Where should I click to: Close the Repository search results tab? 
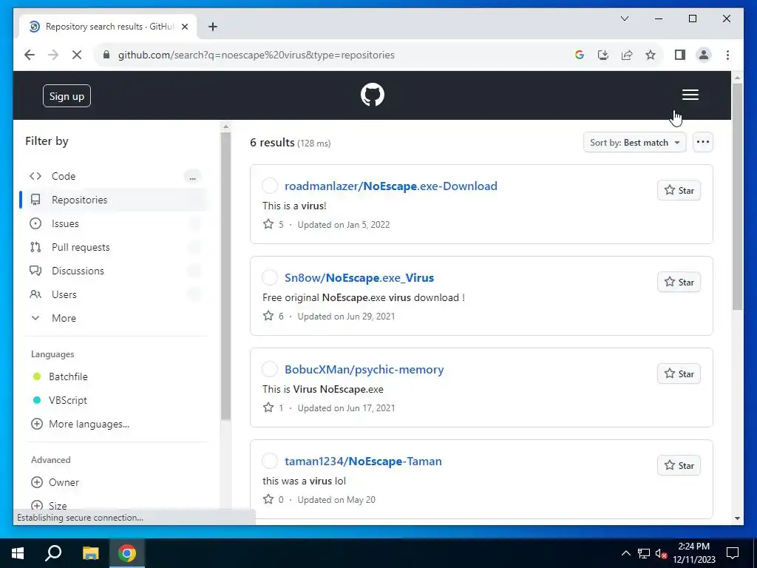(184, 27)
